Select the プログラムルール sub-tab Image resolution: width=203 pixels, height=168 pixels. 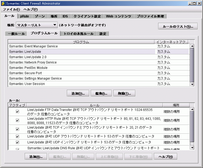(44, 33)
